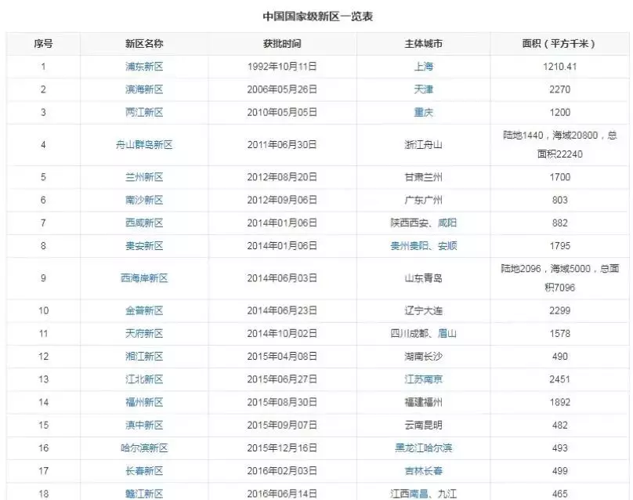Follow the 上海 city link
This screenshot has width=633, height=500.
tap(424, 67)
